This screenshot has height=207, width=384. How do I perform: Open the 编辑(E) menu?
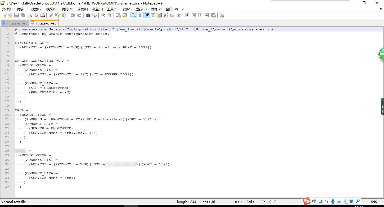point(22,9)
